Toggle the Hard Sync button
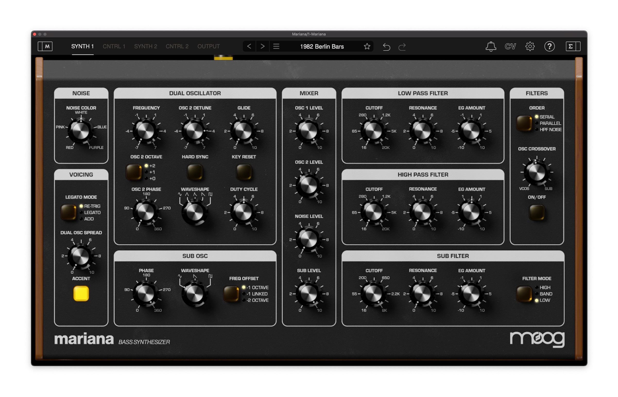The image size is (618, 397). click(195, 172)
